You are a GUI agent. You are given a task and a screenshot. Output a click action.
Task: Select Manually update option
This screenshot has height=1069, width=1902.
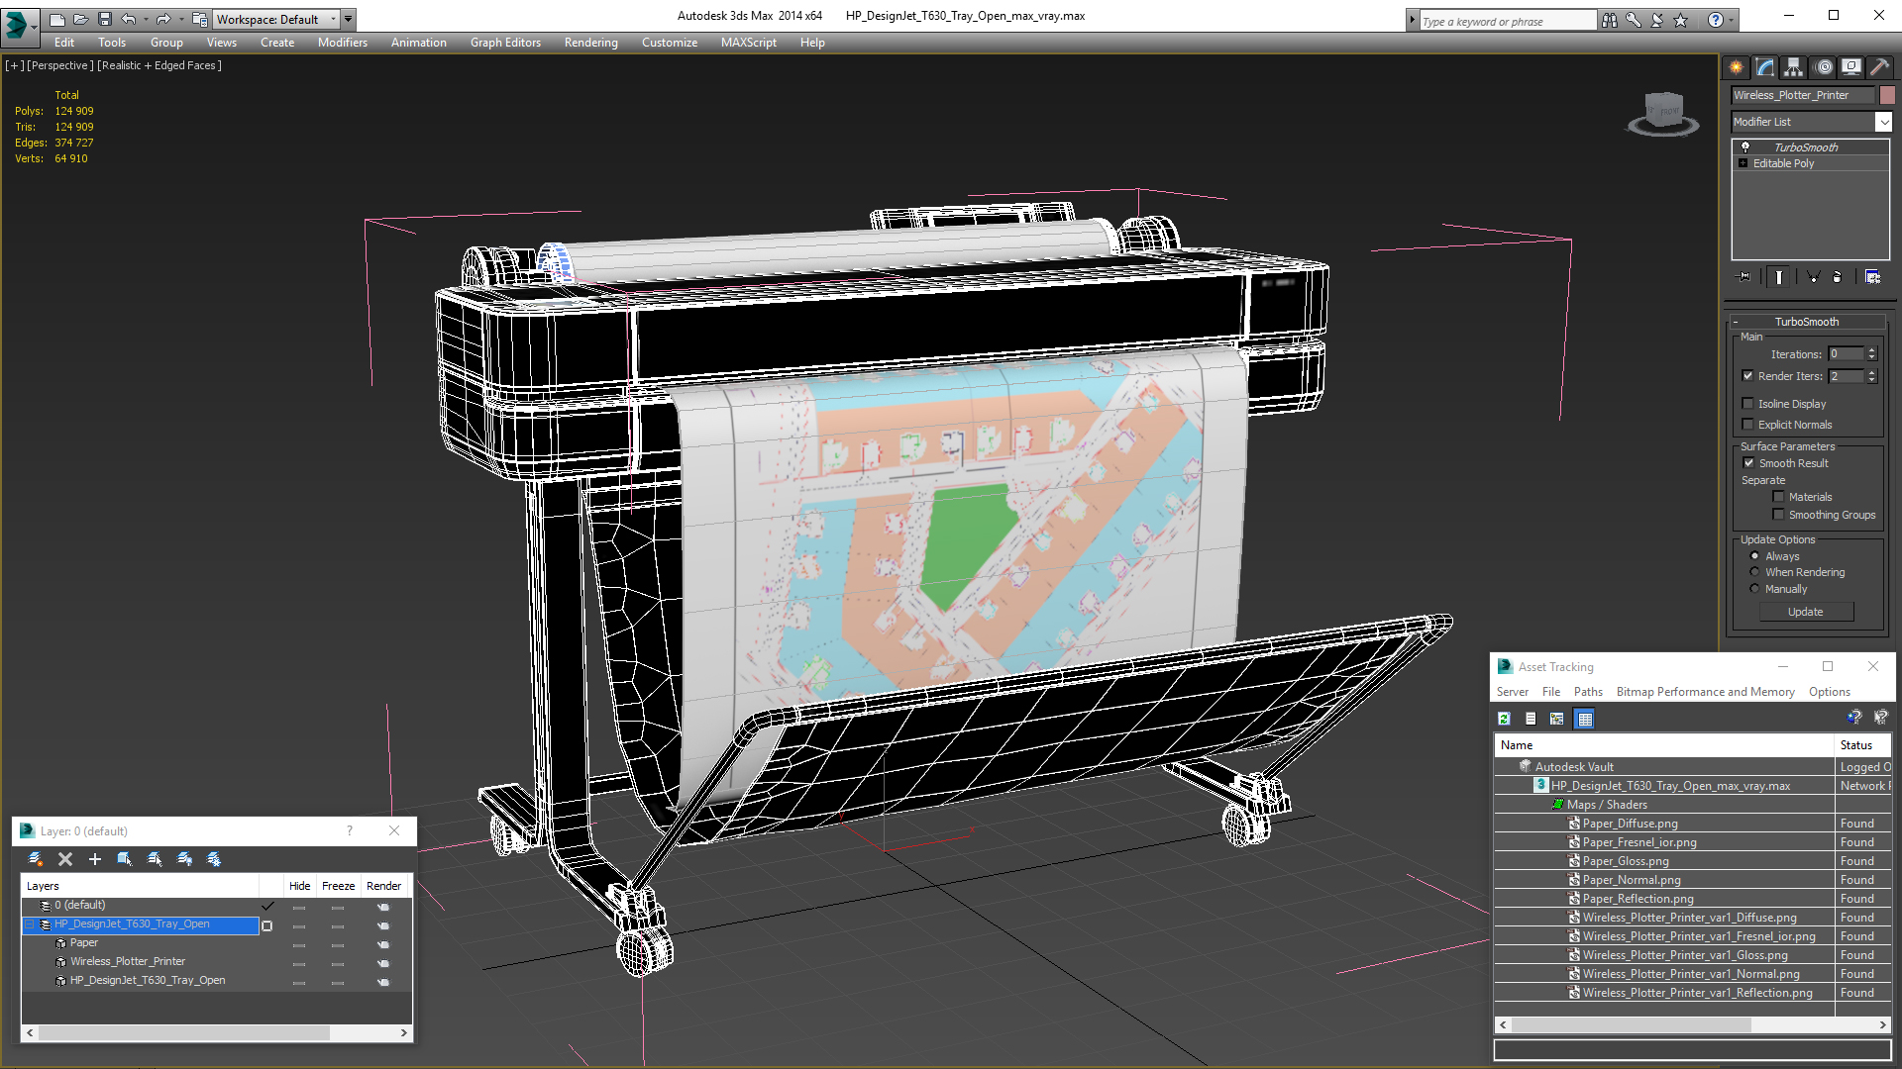click(x=1755, y=589)
